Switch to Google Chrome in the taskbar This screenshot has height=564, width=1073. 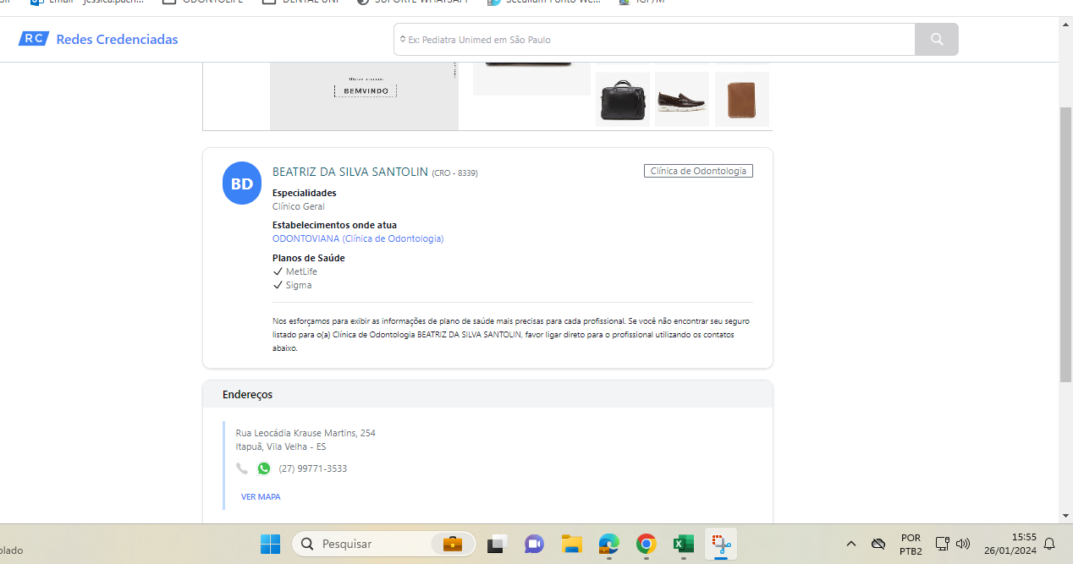pyautogui.click(x=647, y=544)
